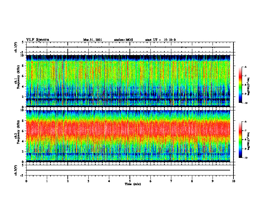Screen dimensions: 263x203
Task: Click the "5" tick on time axis
Action: pyautogui.click(x=130, y=181)
